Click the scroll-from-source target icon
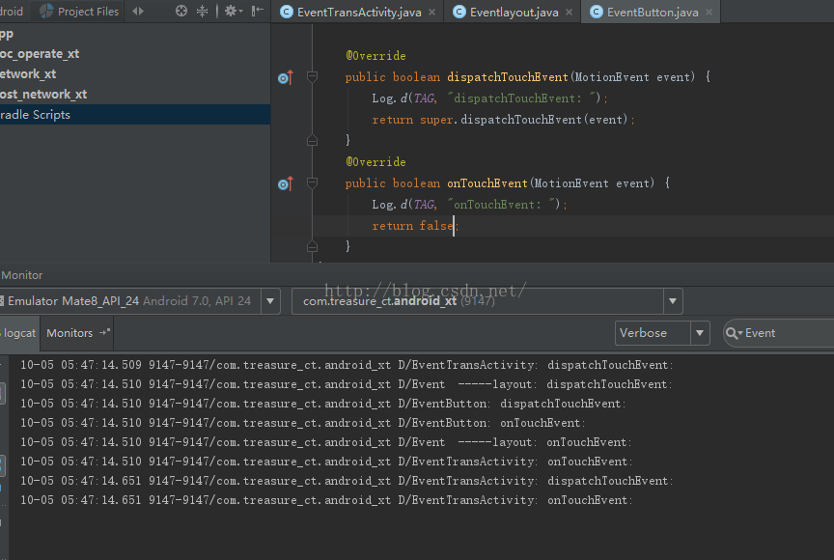 (181, 12)
